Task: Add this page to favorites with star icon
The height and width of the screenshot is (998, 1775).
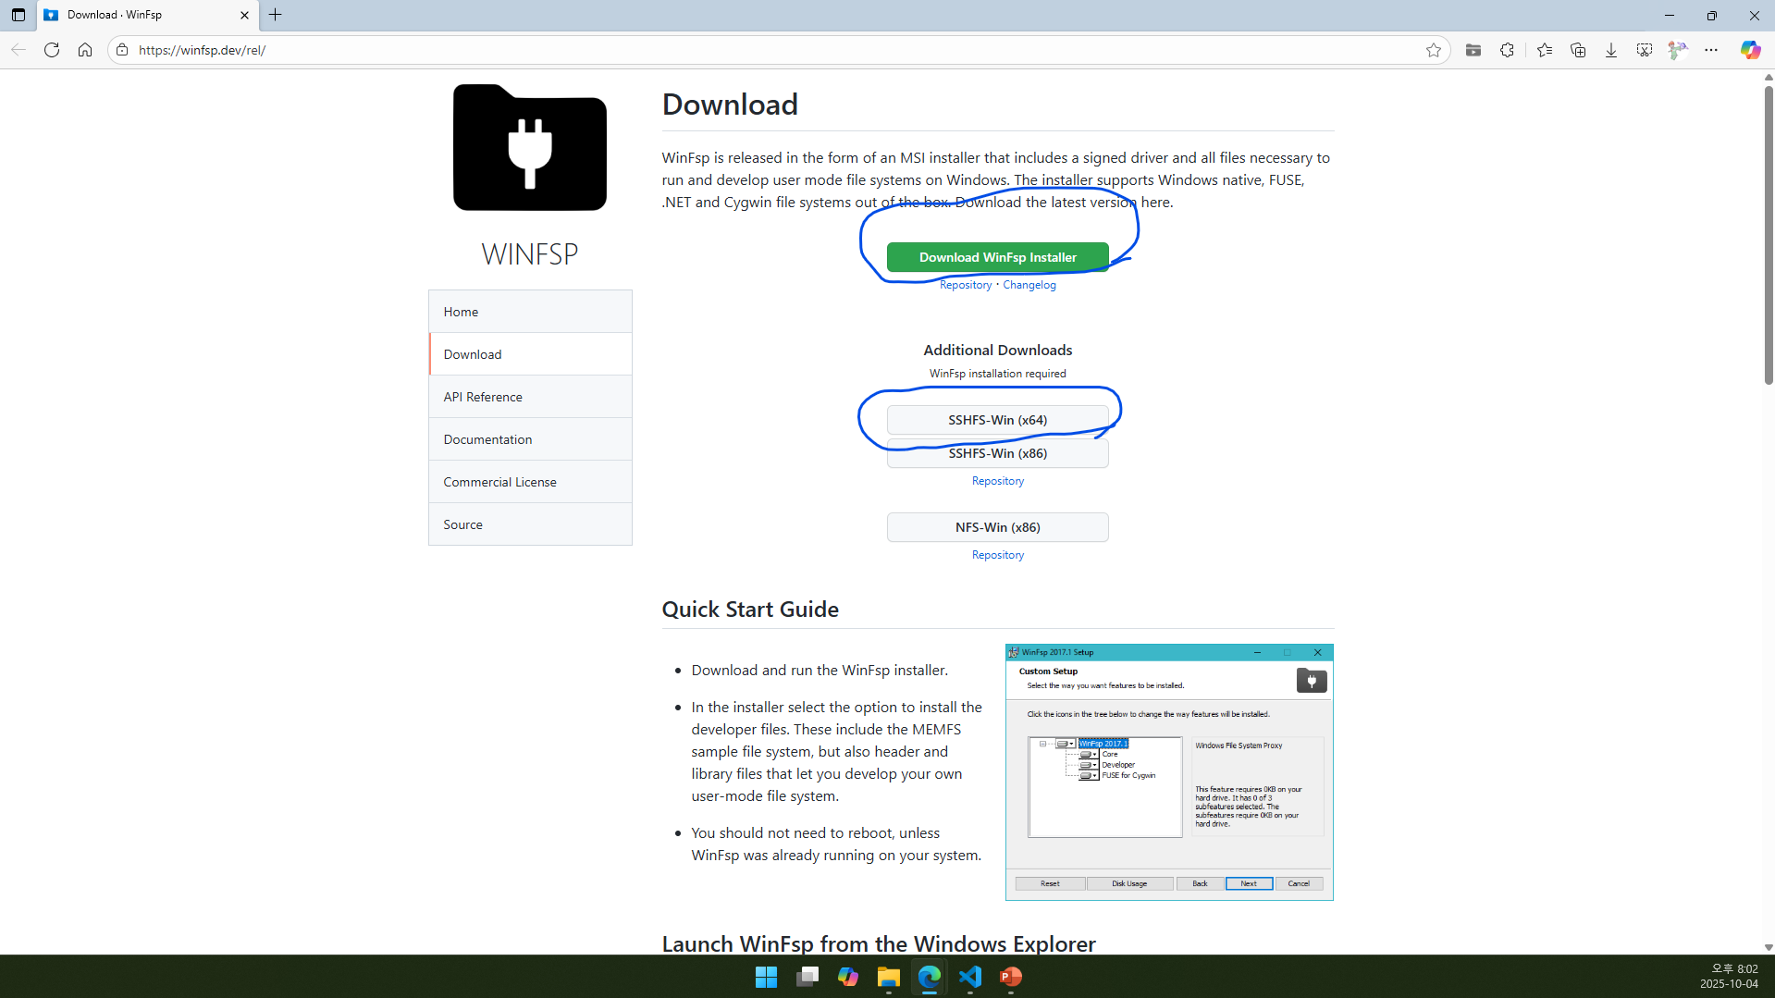Action: (x=1433, y=50)
